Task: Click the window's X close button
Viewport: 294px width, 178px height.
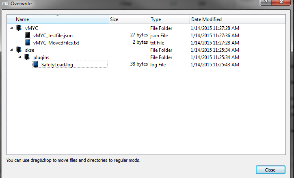Action: click(281, 2)
